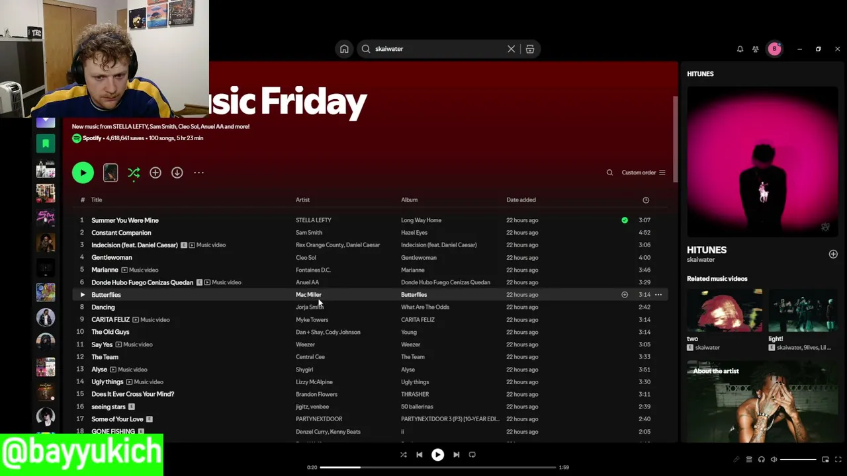Image resolution: width=847 pixels, height=476 pixels.
Task: Open the Hazel Eyes album link
Action: (414, 233)
